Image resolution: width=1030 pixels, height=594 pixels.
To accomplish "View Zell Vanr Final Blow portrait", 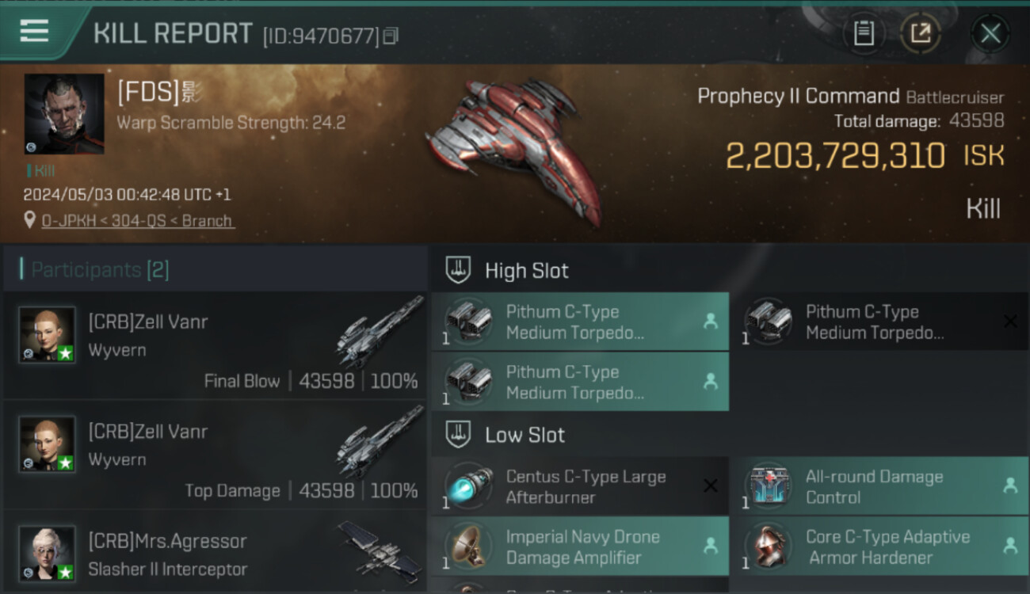I will 48,334.
